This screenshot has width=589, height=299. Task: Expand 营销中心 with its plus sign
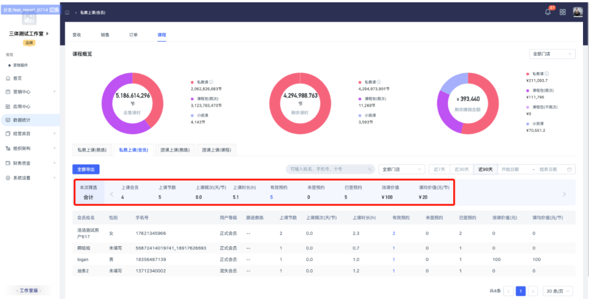pyautogui.click(x=55, y=91)
